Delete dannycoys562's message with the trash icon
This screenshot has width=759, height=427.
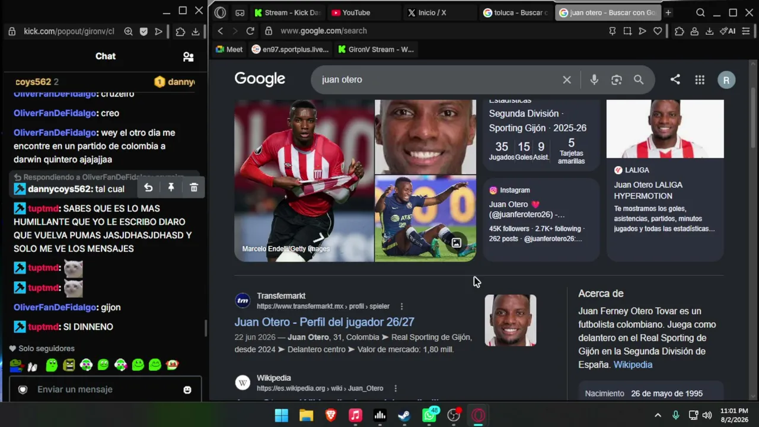tap(194, 187)
